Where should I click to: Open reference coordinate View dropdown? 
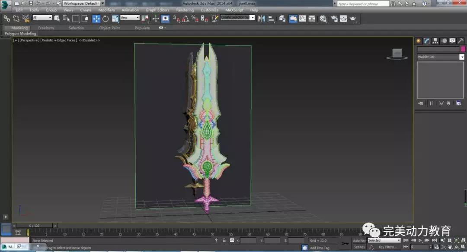(x=130, y=18)
